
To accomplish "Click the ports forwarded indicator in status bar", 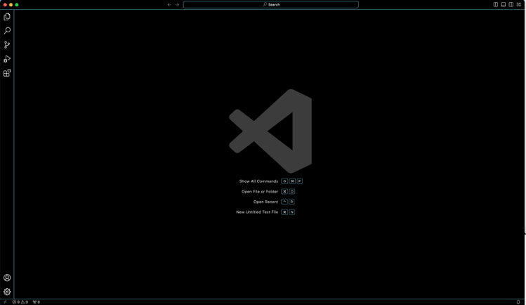I will tap(37, 302).
